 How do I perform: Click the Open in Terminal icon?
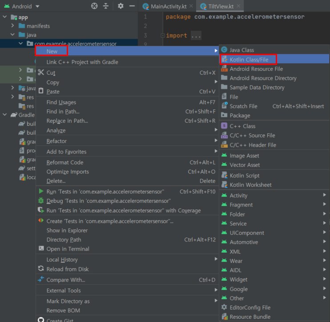click(x=41, y=248)
